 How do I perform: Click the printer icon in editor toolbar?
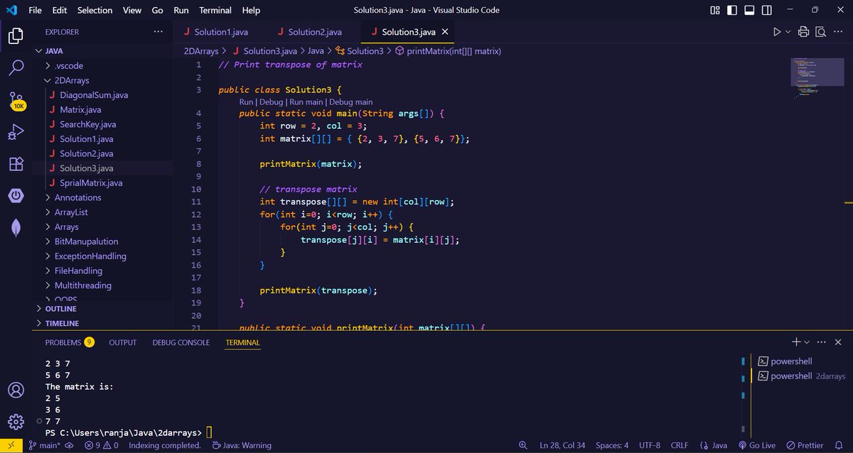click(803, 32)
